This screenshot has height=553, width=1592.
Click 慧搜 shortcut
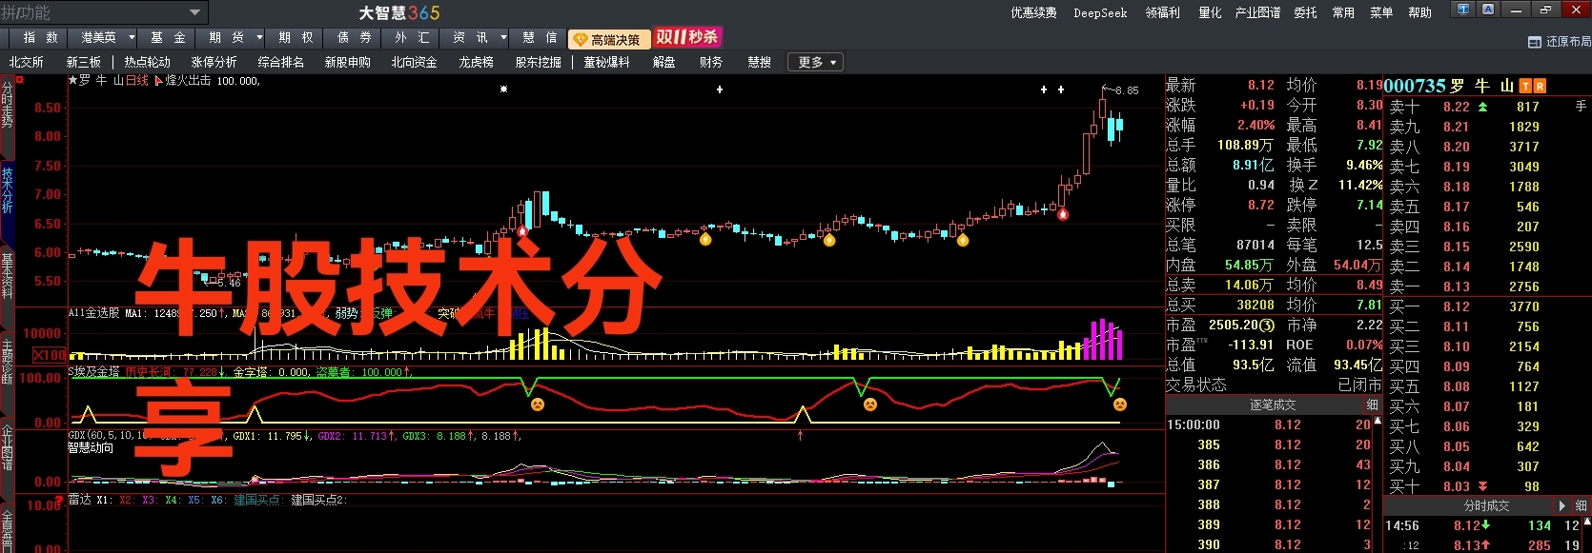(x=759, y=62)
